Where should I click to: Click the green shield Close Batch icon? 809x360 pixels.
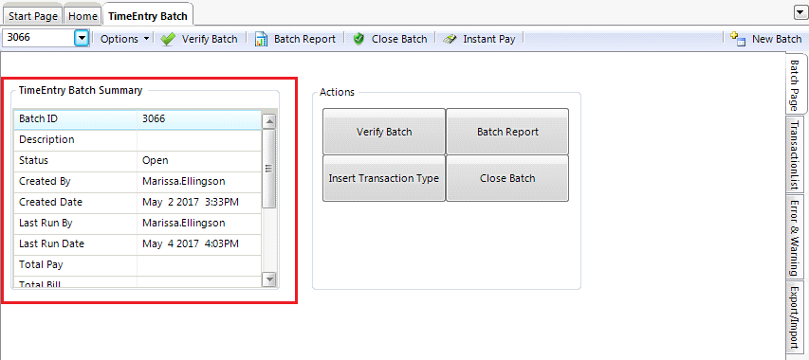359,39
